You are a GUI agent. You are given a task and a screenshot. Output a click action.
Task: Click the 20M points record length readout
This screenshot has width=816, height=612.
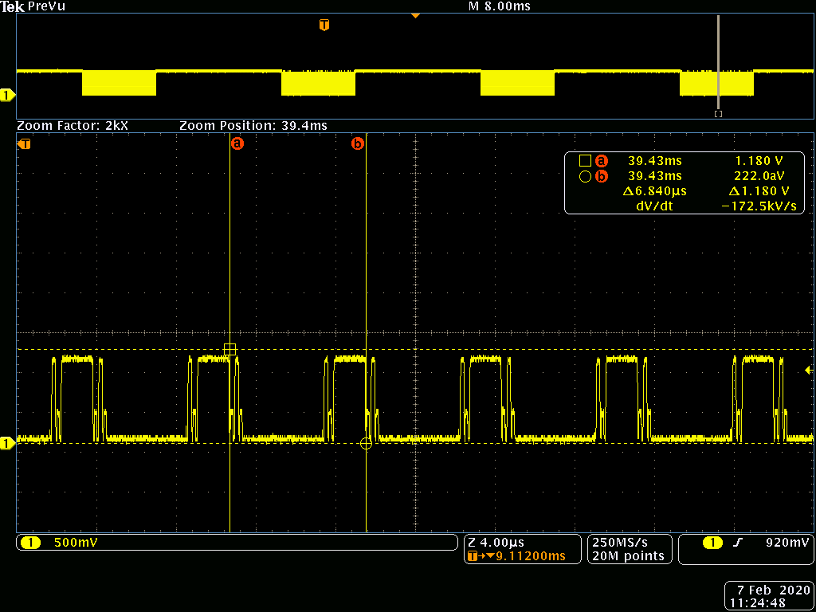point(628,555)
